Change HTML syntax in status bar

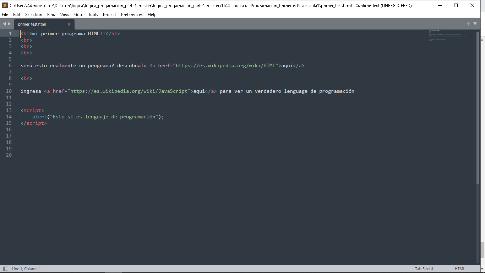[460, 269]
